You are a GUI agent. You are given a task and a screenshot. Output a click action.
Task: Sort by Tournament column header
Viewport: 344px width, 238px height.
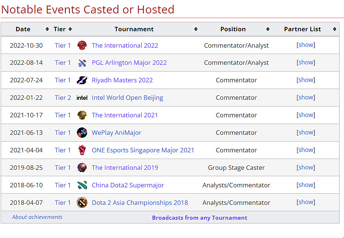point(134,29)
